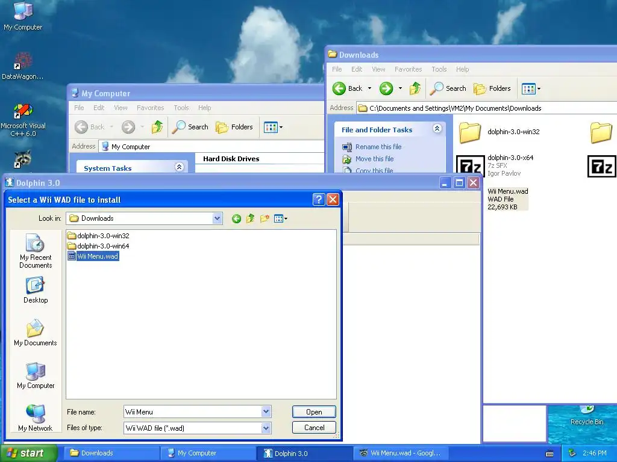The width and height of the screenshot is (617, 462).
Task: Select My Recent Documents in places bar
Action: point(36,251)
